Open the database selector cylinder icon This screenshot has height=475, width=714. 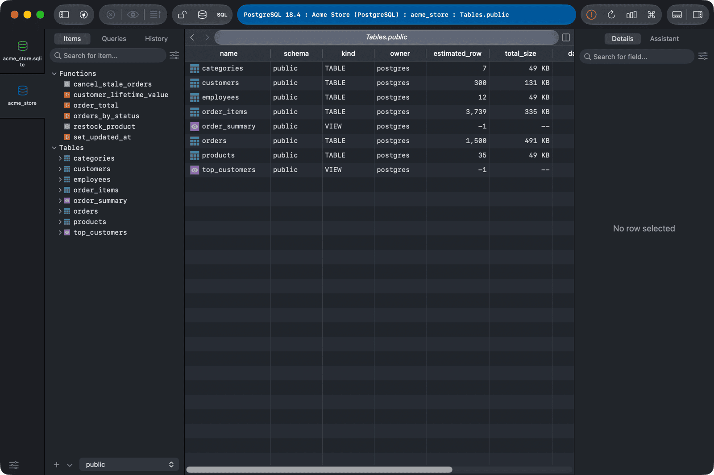coord(202,15)
